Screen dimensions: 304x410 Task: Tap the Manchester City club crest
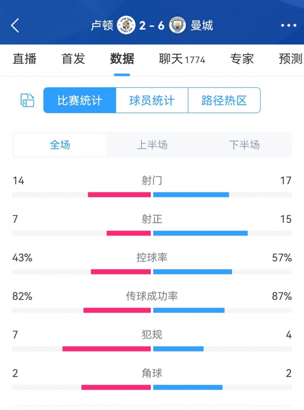point(178,25)
